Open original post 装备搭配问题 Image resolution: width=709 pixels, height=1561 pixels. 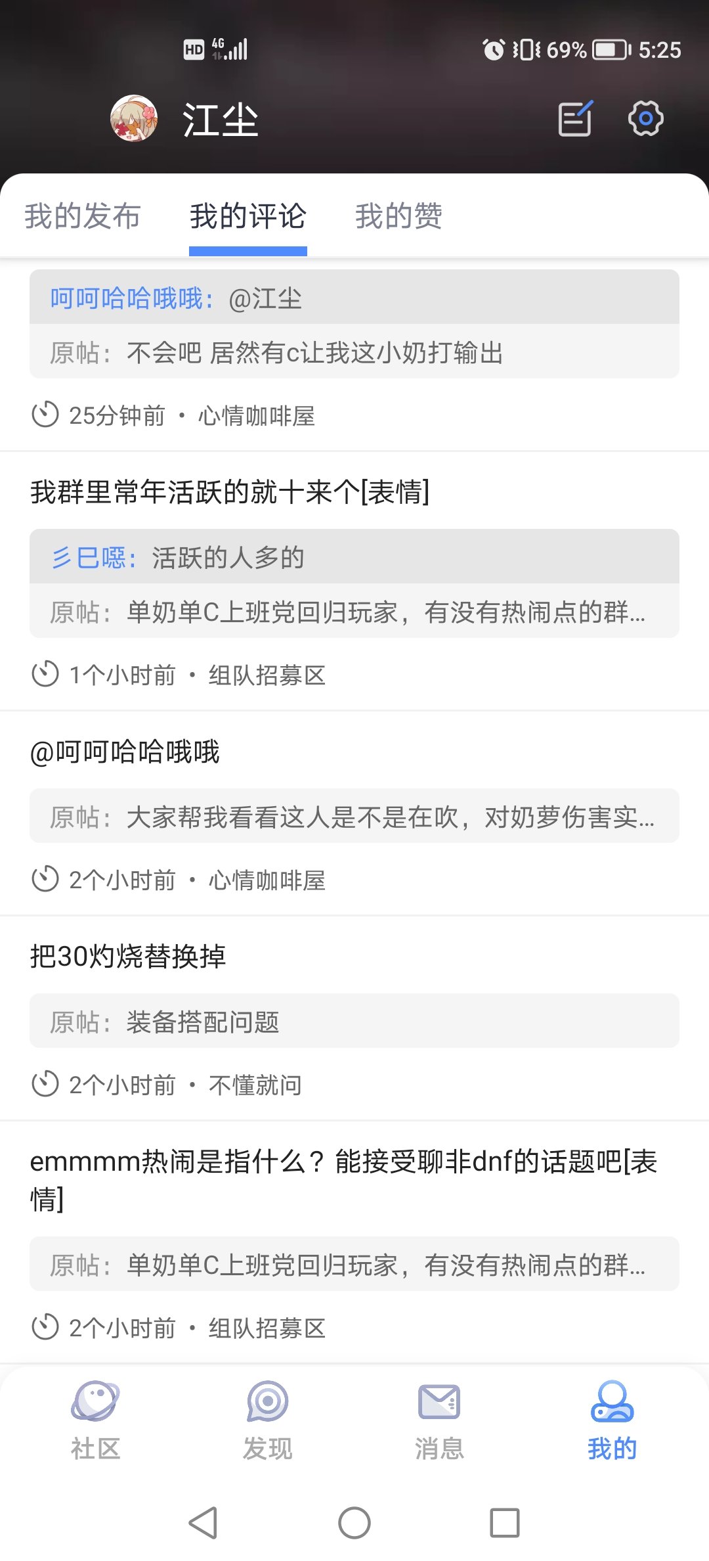[x=354, y=1022]
